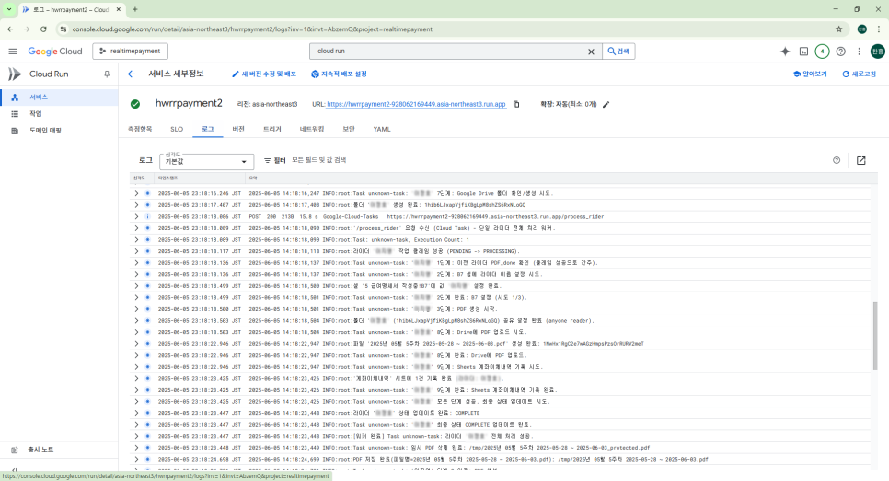Open 출시 노트 in the sidebar
Screen dimensions: 889x481
59,450
